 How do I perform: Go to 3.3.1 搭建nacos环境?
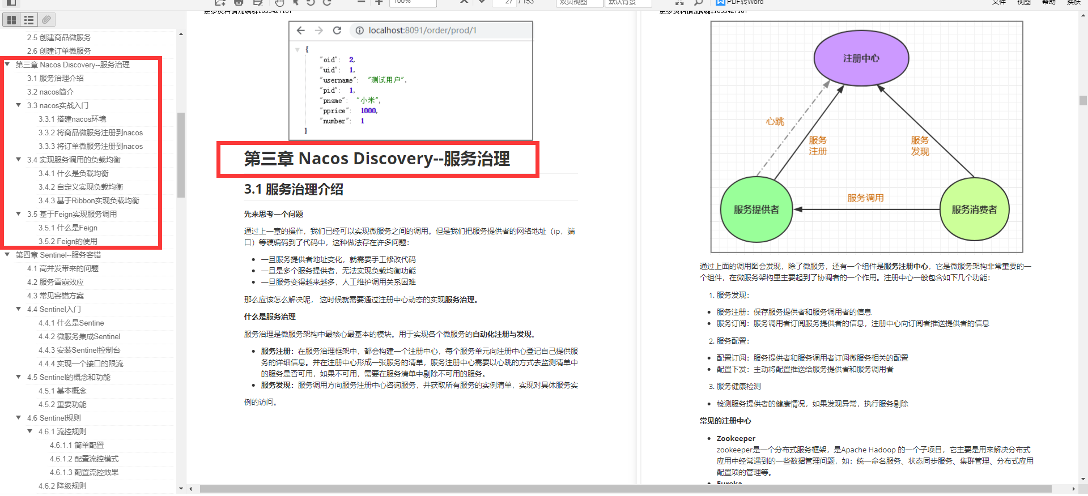pyautogui.click(x=73, y=119)
